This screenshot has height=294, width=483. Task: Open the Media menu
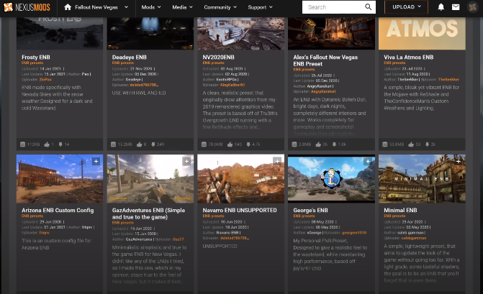(x=182, y=7)
